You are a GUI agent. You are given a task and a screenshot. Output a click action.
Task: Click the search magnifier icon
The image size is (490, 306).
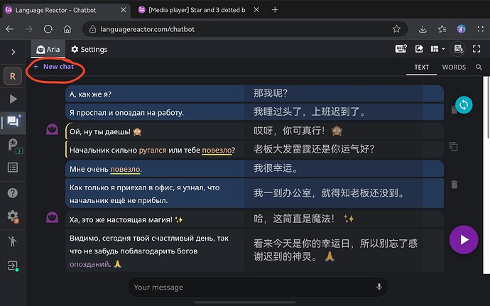[479, 67]
